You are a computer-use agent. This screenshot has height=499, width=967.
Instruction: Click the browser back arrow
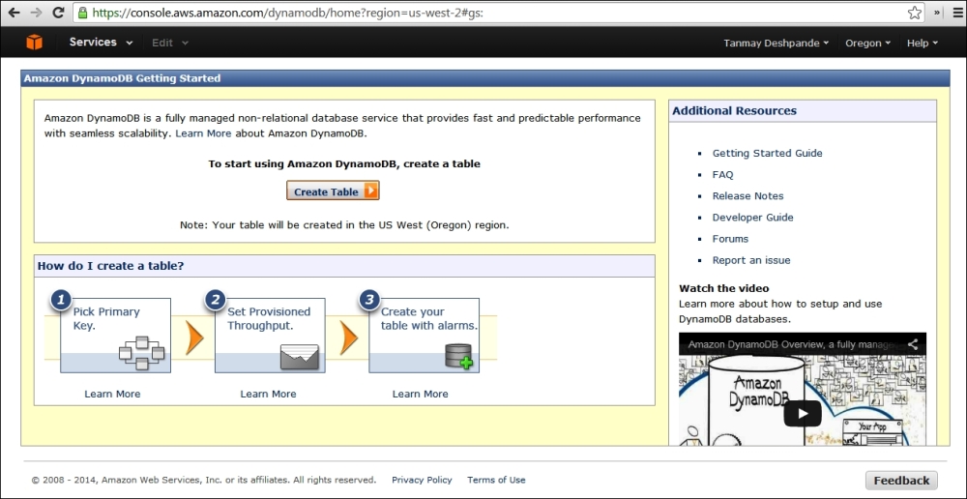14,13
